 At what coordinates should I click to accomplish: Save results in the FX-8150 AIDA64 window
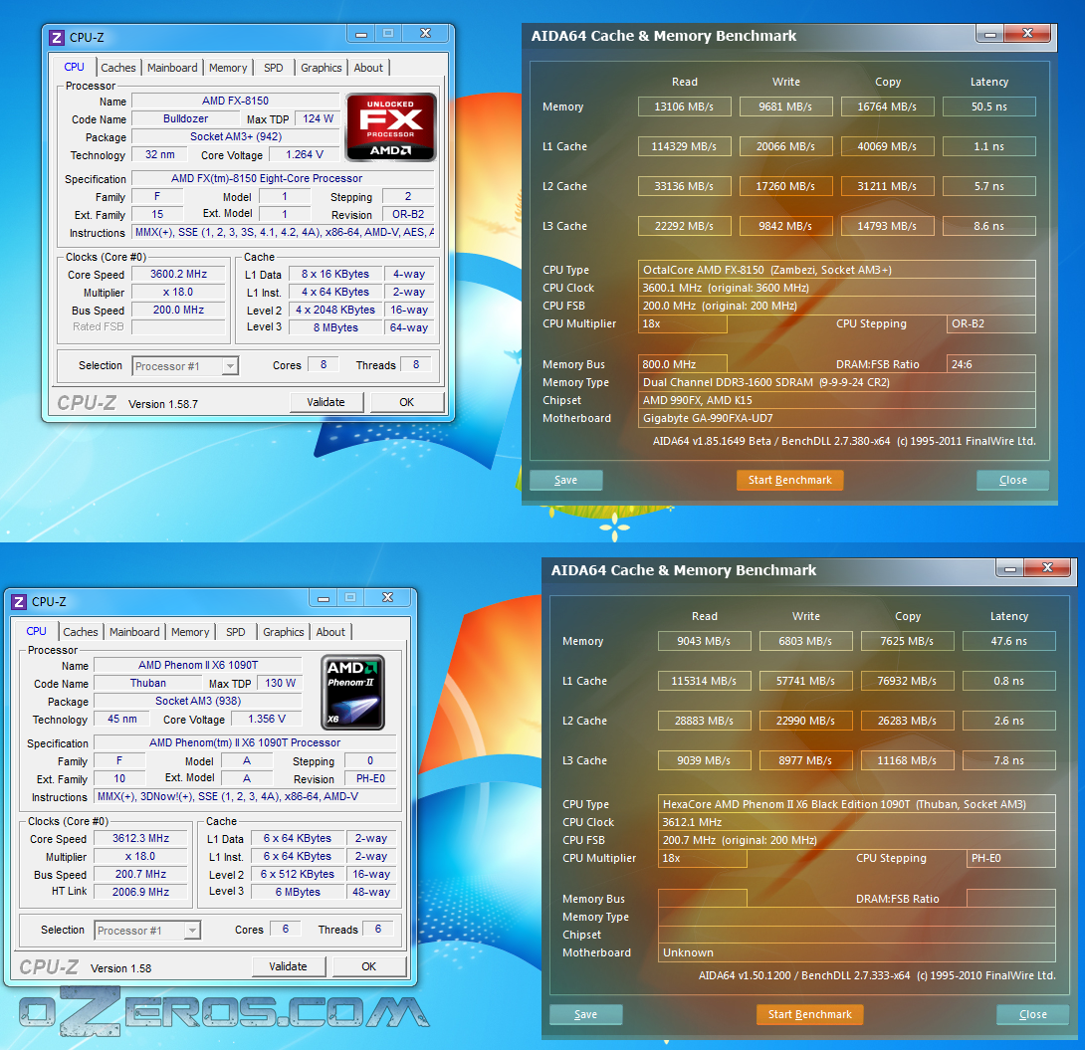click(x=566, y=480)
